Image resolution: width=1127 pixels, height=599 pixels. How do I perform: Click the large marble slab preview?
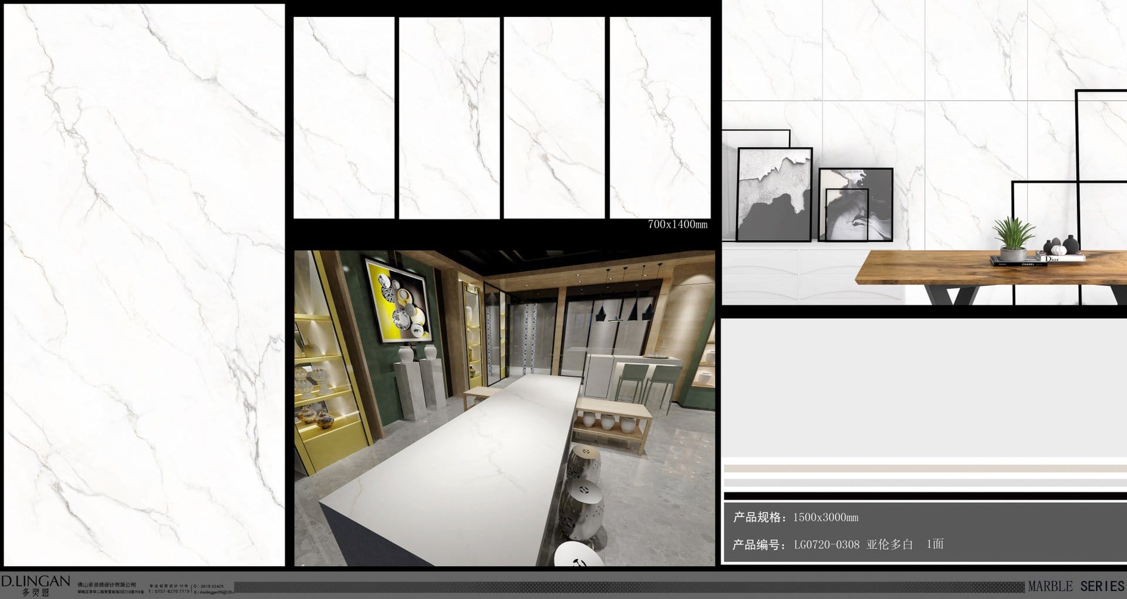coord(144,285)
